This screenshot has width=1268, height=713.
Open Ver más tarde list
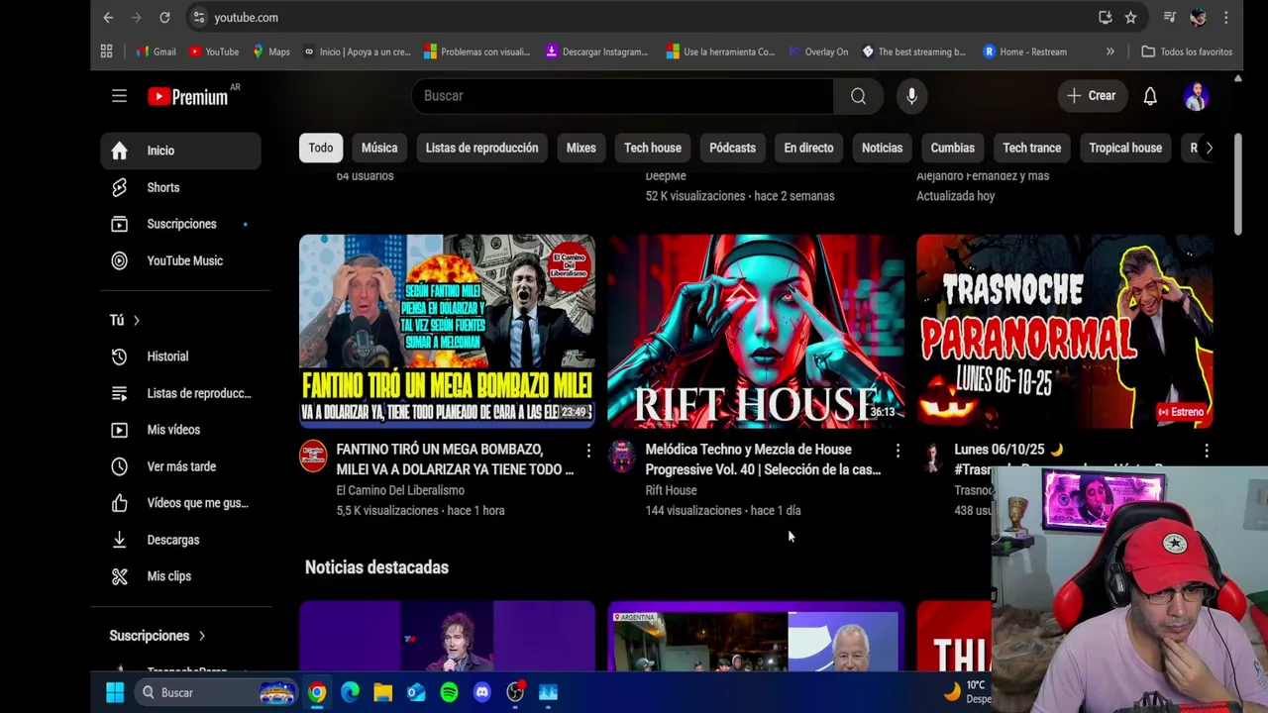[x=180, y=466]
